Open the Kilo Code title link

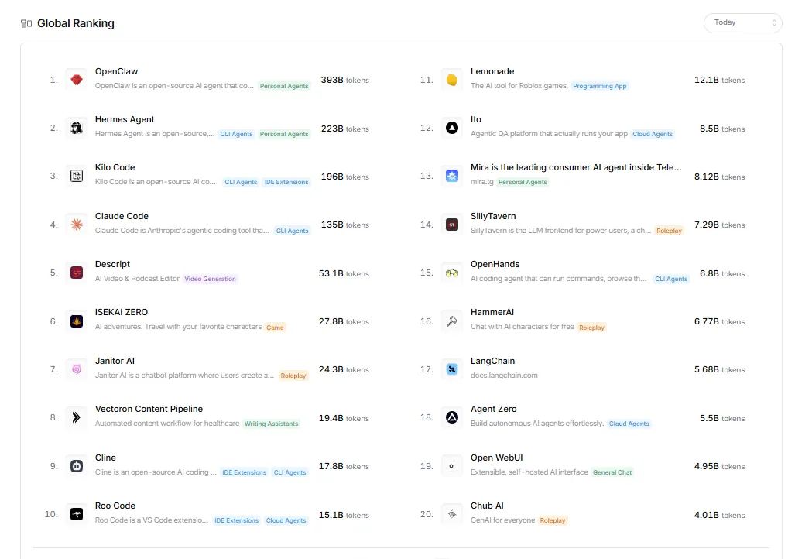115,167
